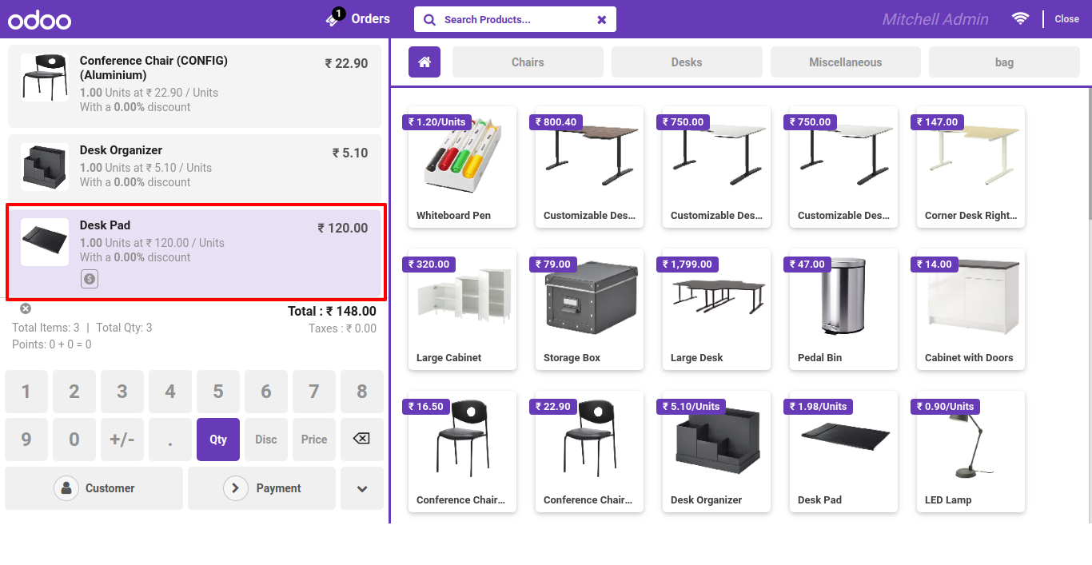
Task: Add the ₹ 22.90 Conference Chair in the grid
Action: tap(589, 452)
